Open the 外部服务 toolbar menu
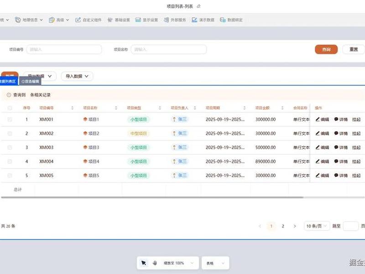Screen dimensions: 365x274 175,20
